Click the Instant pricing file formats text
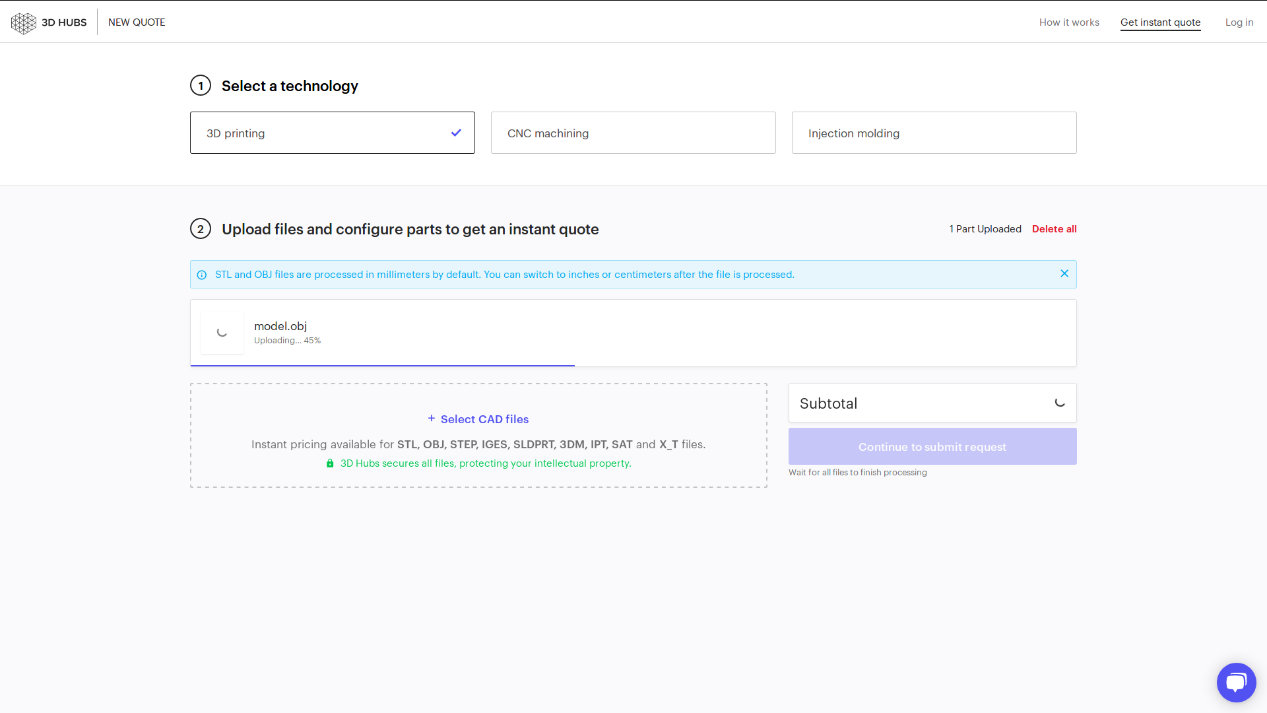Viewport: 1267px width, 713px height. 478,444
